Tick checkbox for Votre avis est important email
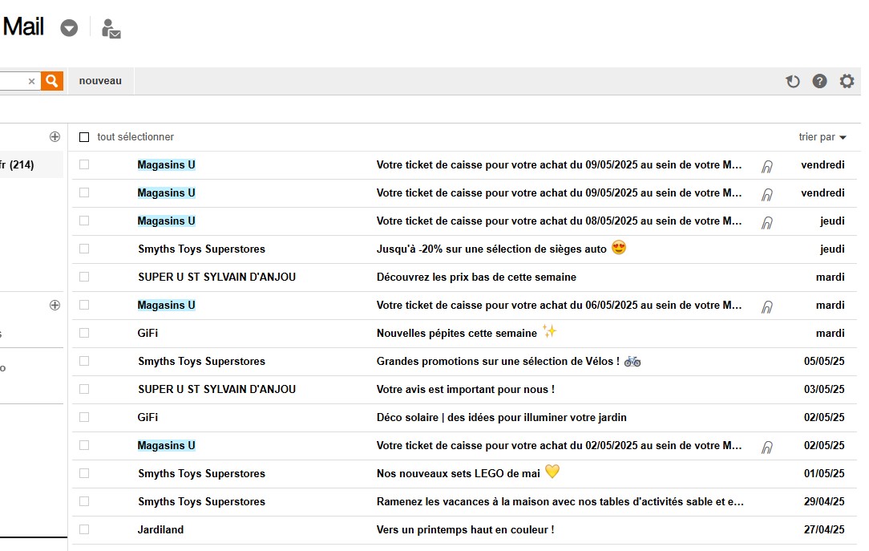 84,389
